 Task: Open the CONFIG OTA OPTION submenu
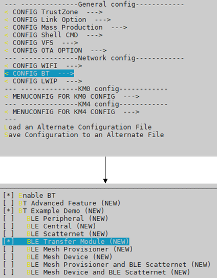coord(55,51)
